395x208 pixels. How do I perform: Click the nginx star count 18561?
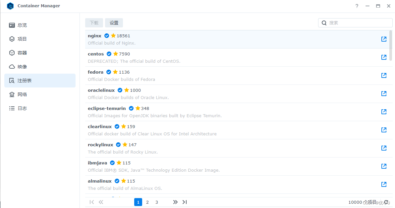[x=123, y=36]
